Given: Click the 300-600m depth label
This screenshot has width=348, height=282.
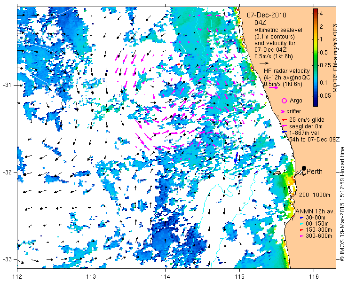Looking at the screenshot, I should click(319, 236).
